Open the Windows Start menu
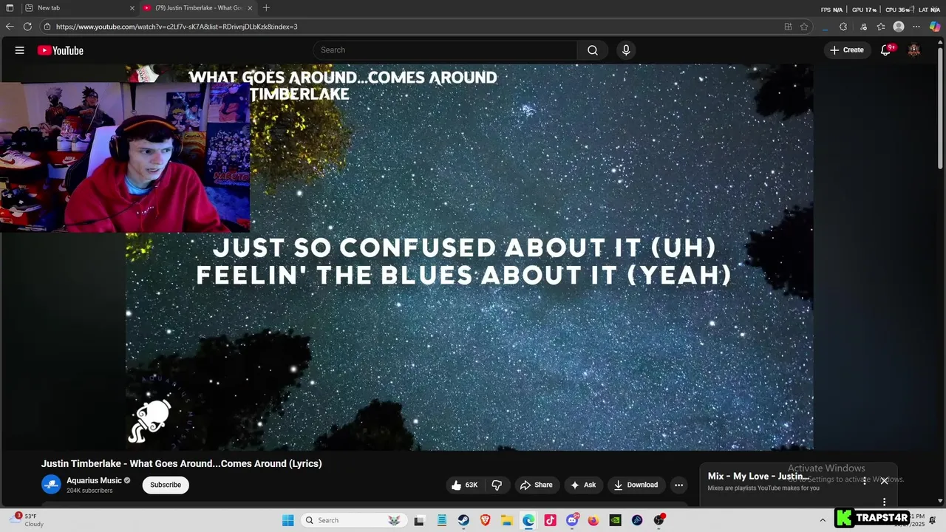 pyautogui.click(x=288, y=520)
